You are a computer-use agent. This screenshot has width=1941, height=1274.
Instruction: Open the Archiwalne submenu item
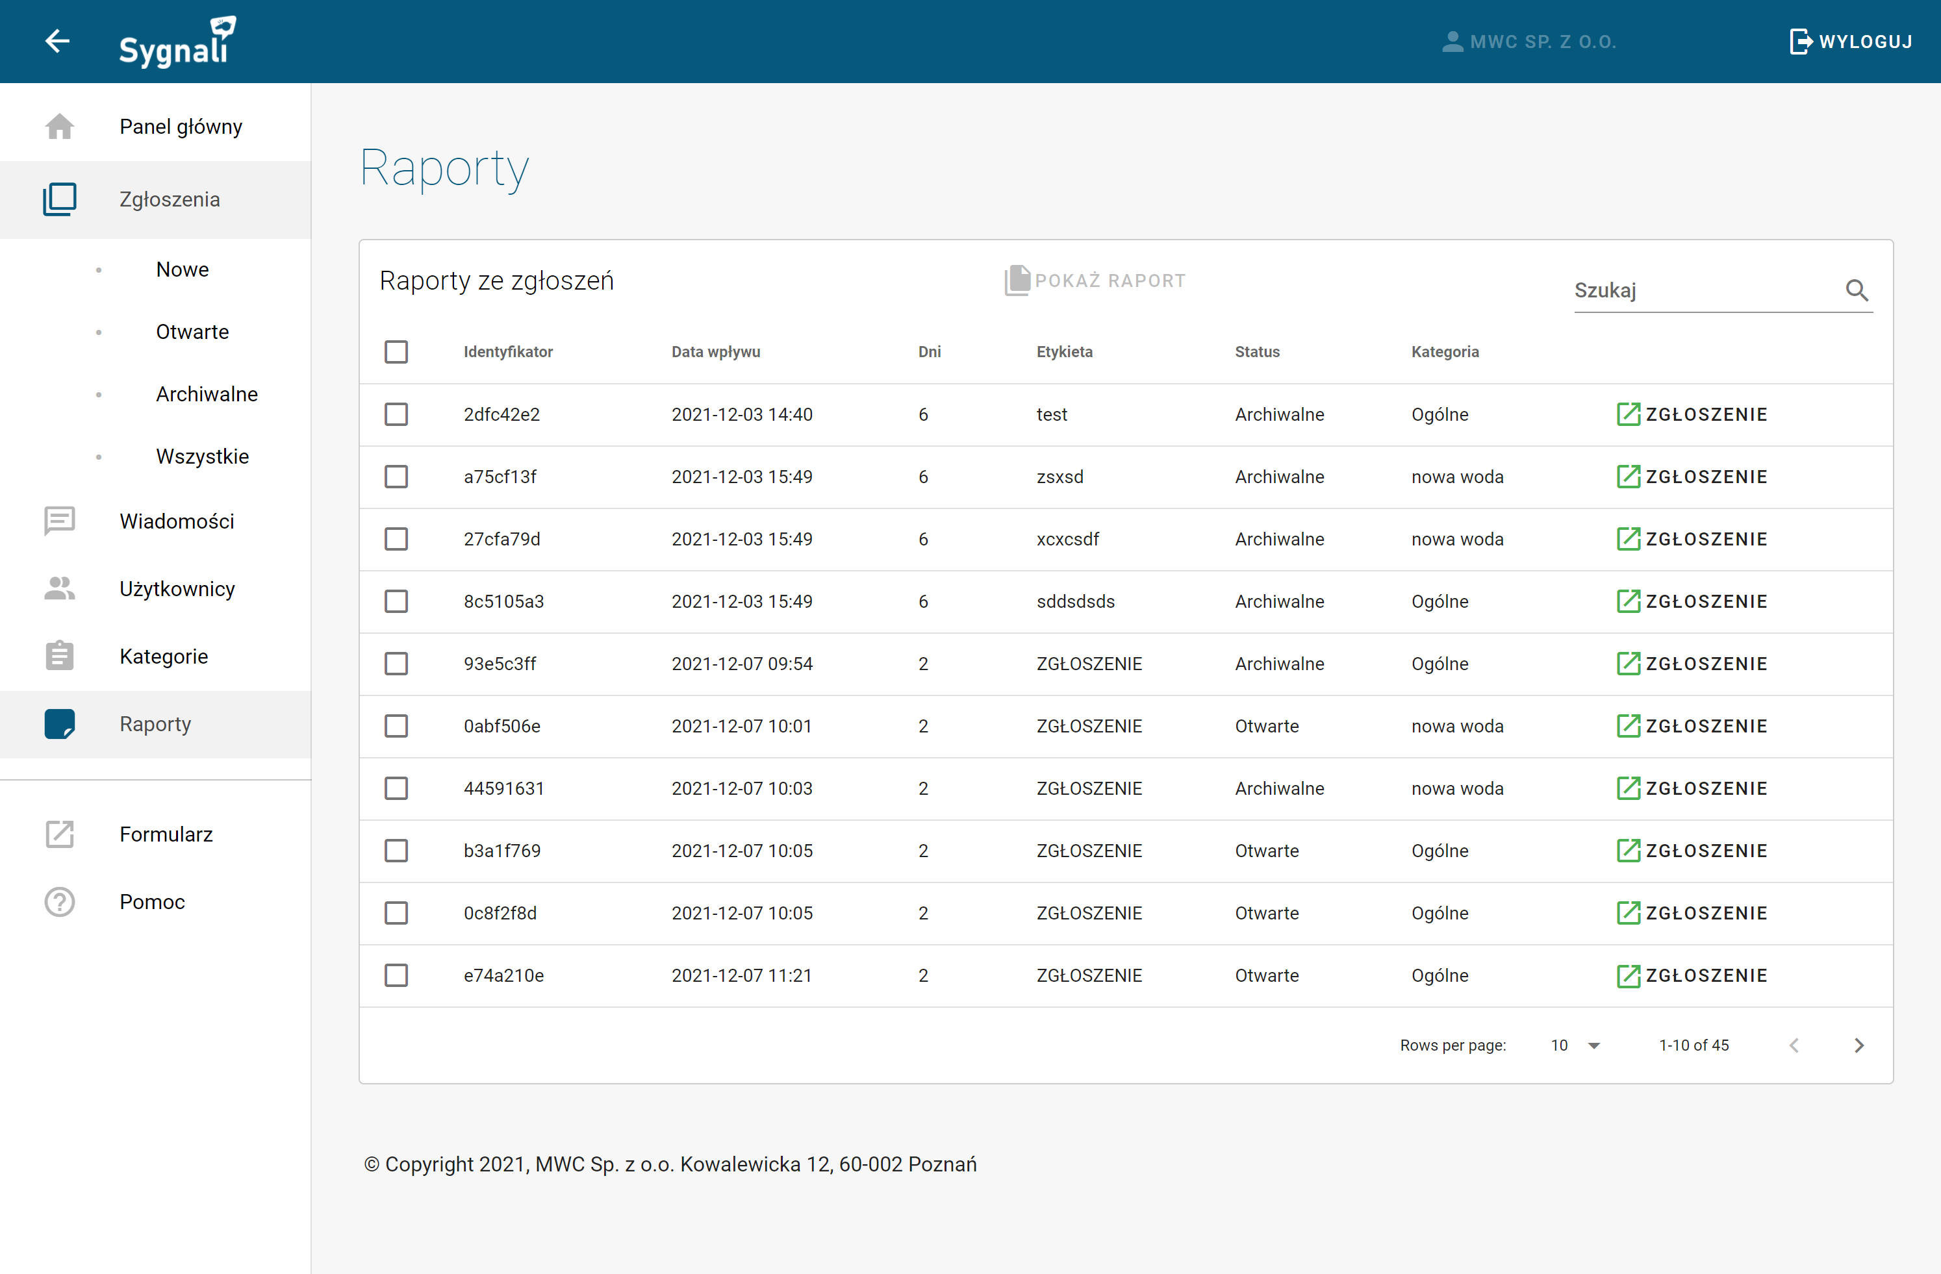pos(207,395)
